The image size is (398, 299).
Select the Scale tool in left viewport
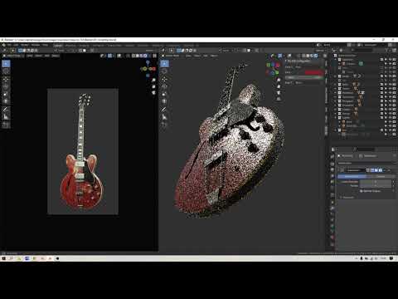coord(6,94)
